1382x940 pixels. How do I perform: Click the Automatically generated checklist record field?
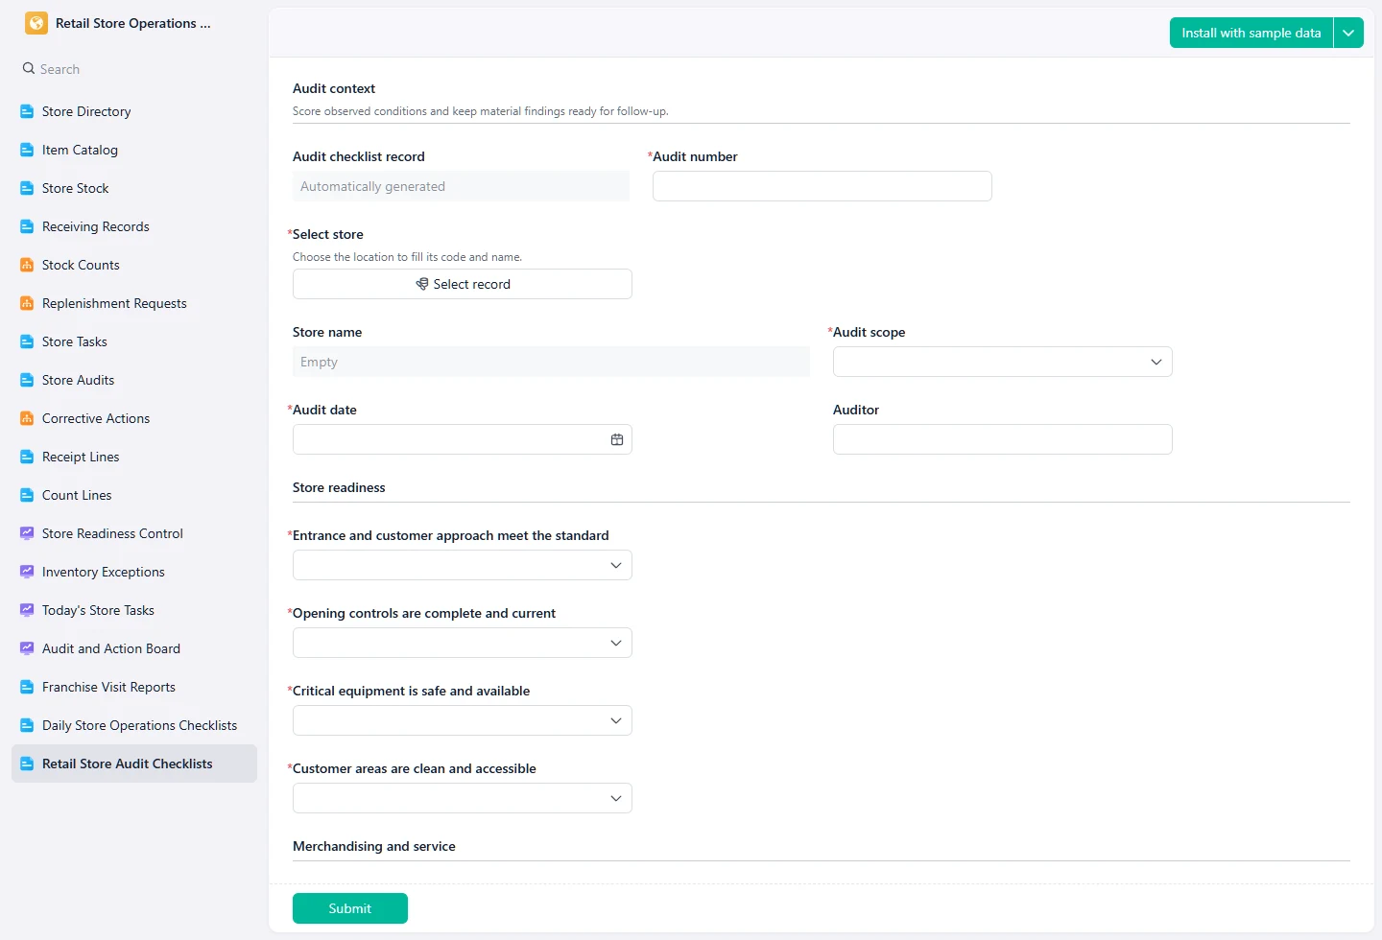[x=461, y=186]
